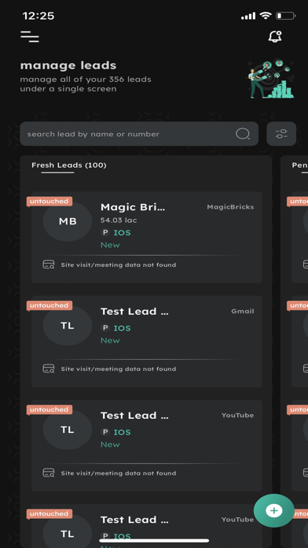Viewport: 308px width, 548px height.
Task: Open the Magic Bri… lead name
Action: tap(133, 207)
